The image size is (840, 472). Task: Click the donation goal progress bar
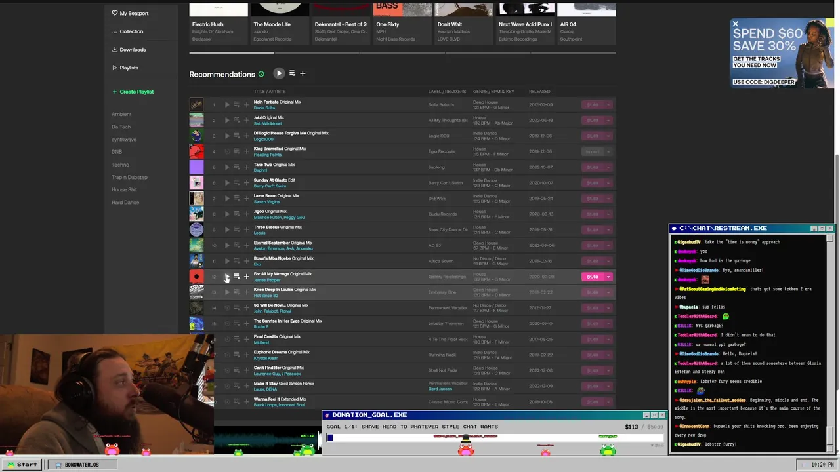pos(495,437)
